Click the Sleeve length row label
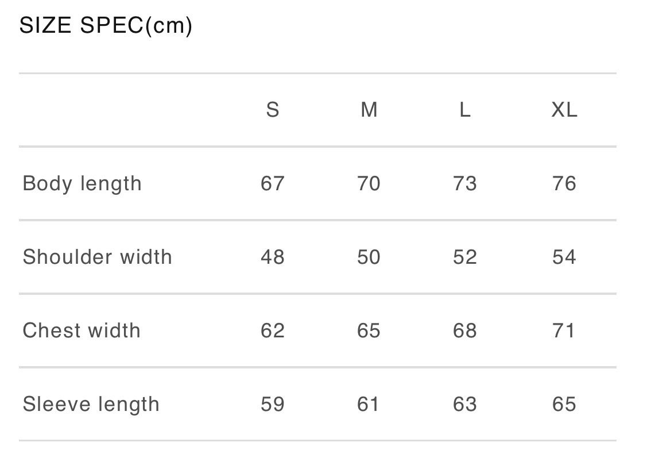Viewport: 651px width, 469px height. [91, 404]
